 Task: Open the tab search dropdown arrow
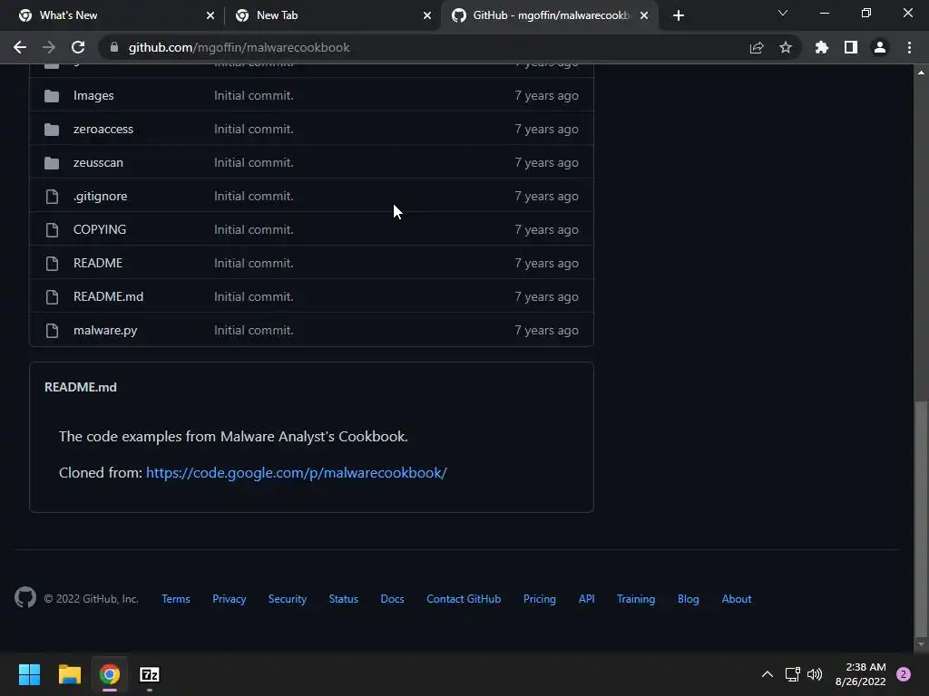783,13
